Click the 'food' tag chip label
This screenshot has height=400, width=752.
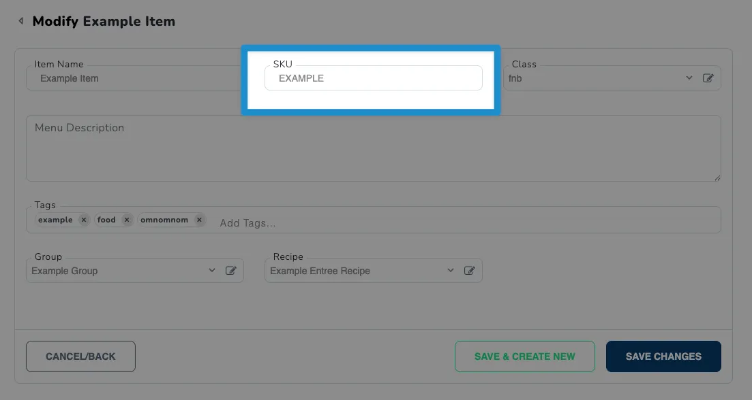coord(106,220)
